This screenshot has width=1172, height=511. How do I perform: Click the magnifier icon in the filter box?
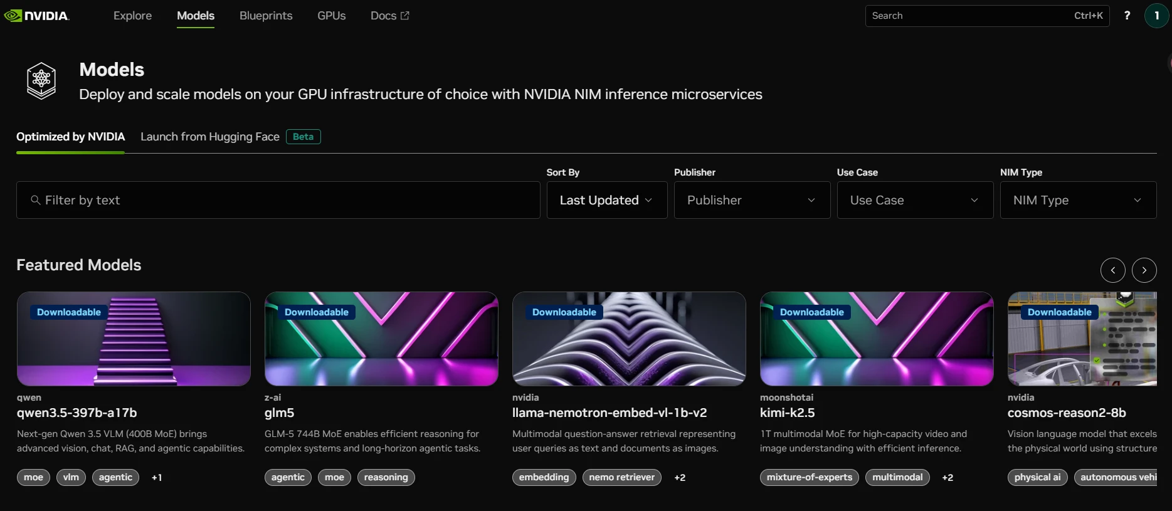tap(36, 200)
